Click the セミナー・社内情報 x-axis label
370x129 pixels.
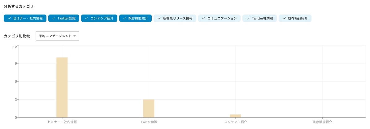coord(62,122)
